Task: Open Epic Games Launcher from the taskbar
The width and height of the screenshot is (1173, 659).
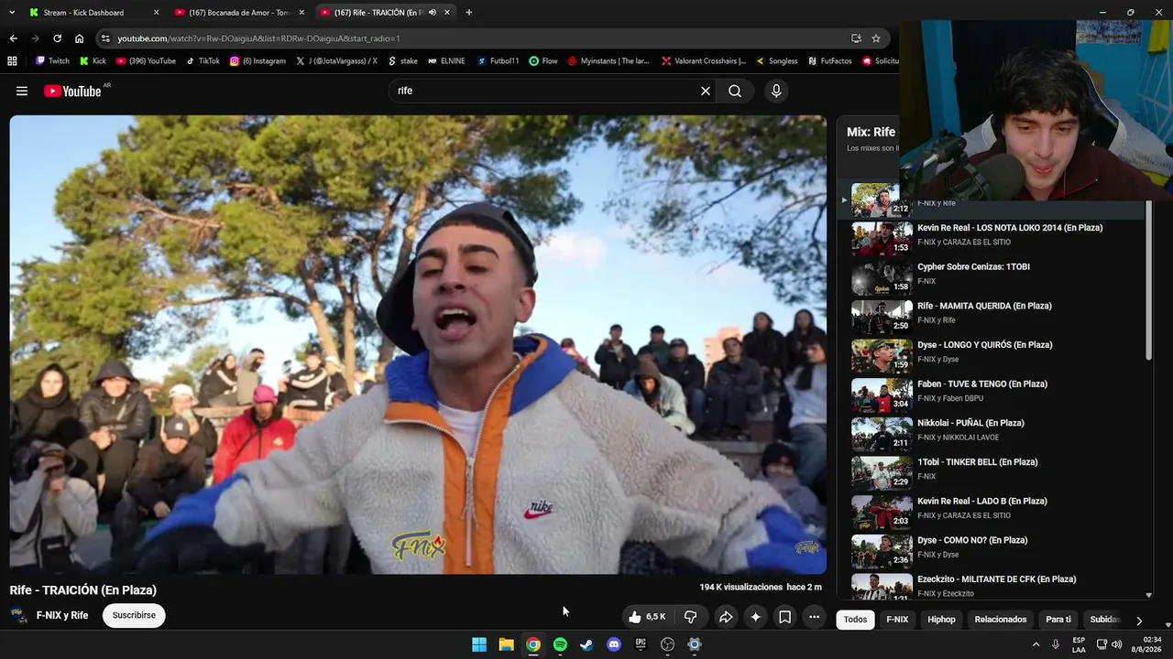Action: pos(641,644)
